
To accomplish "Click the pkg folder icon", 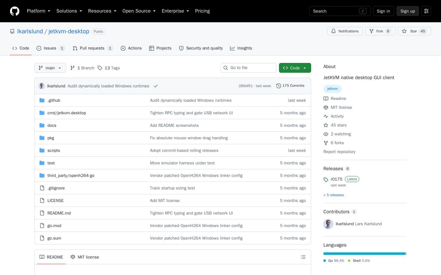I will pos(42,138).
